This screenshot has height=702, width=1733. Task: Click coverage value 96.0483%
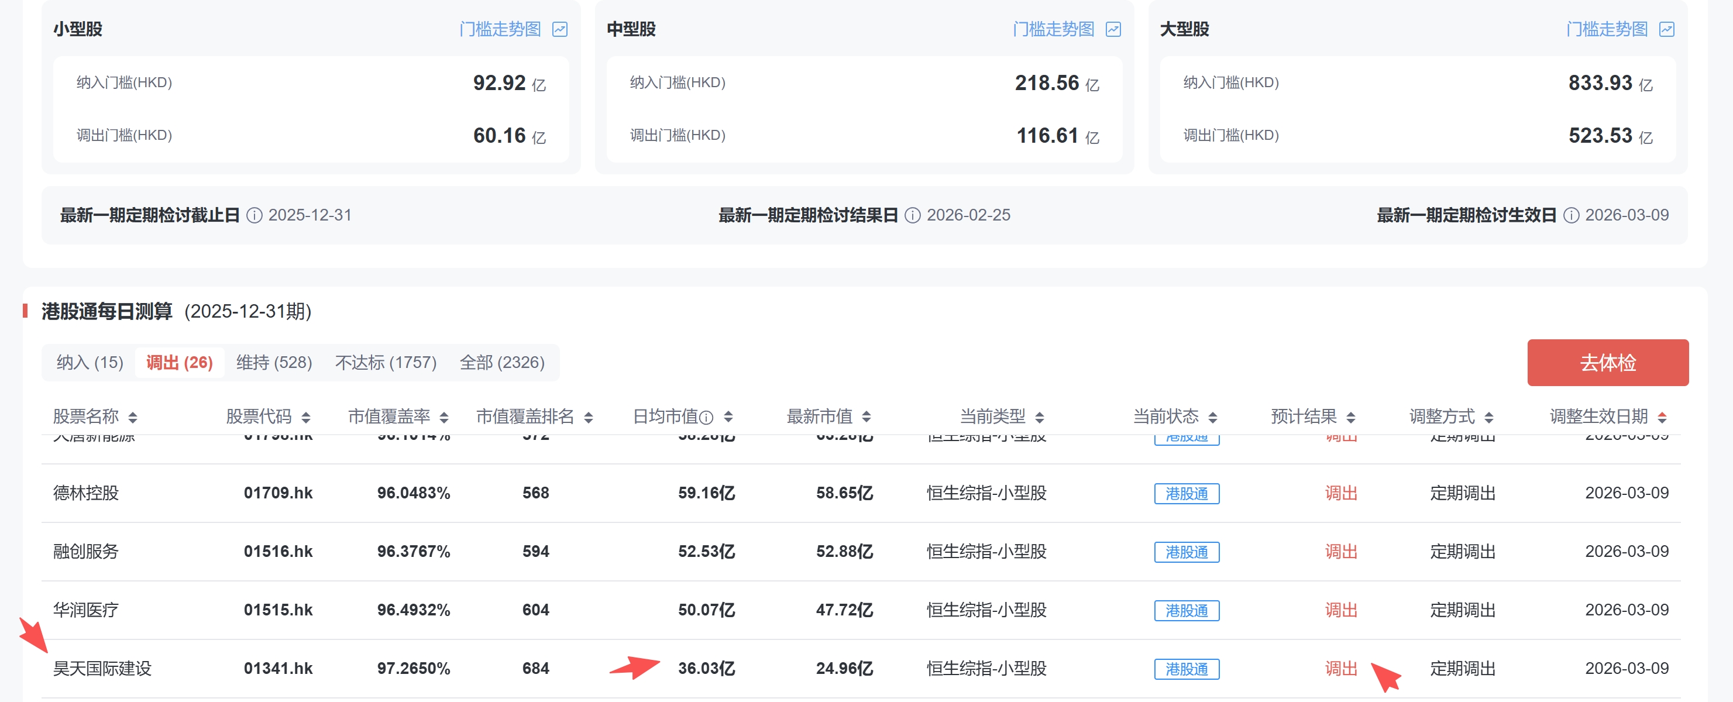tap(414, 494)
